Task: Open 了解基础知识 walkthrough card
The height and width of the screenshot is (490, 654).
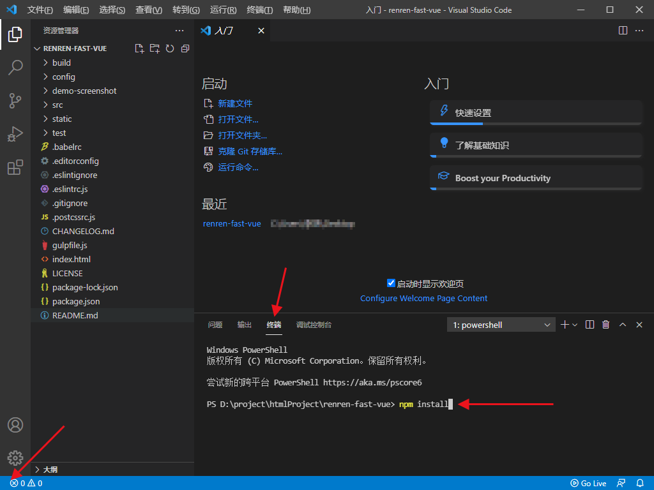Action: click(536, 145)
